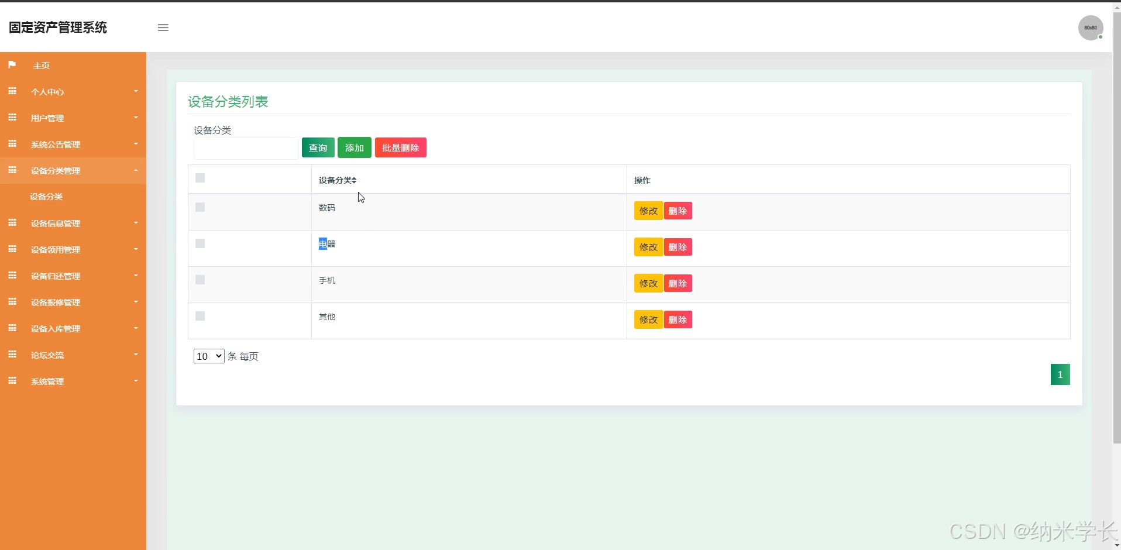Check the checkbox for the 电器 row

[x=200, y=243]
